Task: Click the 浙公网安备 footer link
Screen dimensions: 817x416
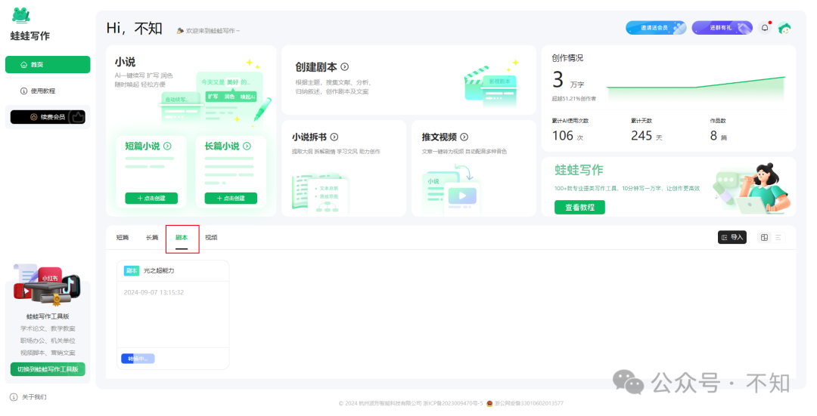Action: click(x=529, y=403)
